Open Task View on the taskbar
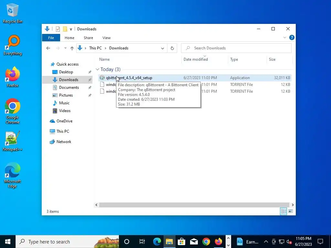This screenshot has width=331, height=248. [x=142, y=242]
